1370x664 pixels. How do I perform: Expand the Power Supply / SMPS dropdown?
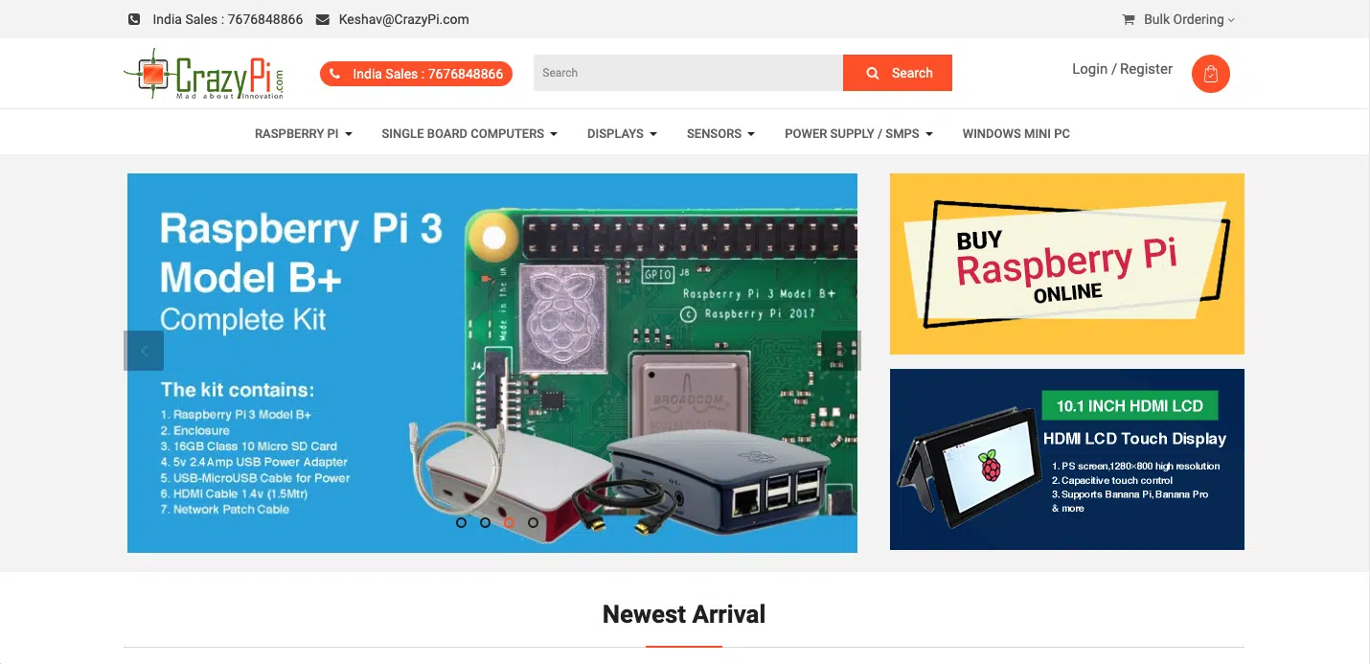pos(858,133)
